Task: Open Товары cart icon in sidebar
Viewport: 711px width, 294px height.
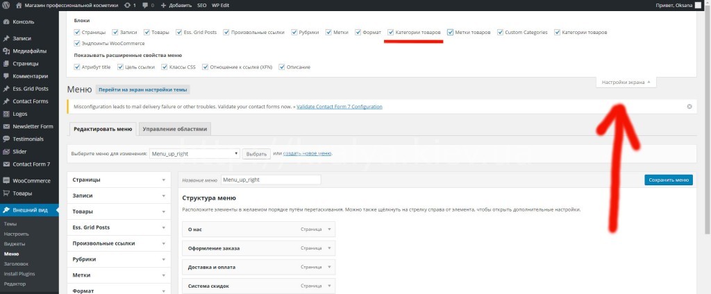Action: pos(6,193)
